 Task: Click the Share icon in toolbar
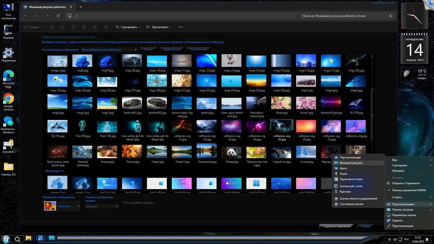95,27
